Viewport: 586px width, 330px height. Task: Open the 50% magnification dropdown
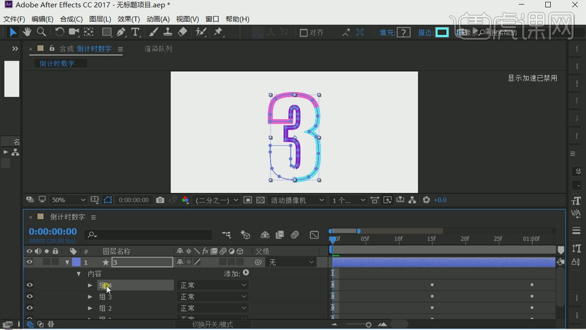pos(68,200)
